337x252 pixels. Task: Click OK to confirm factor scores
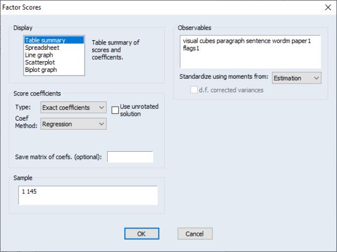coord(141,234)
